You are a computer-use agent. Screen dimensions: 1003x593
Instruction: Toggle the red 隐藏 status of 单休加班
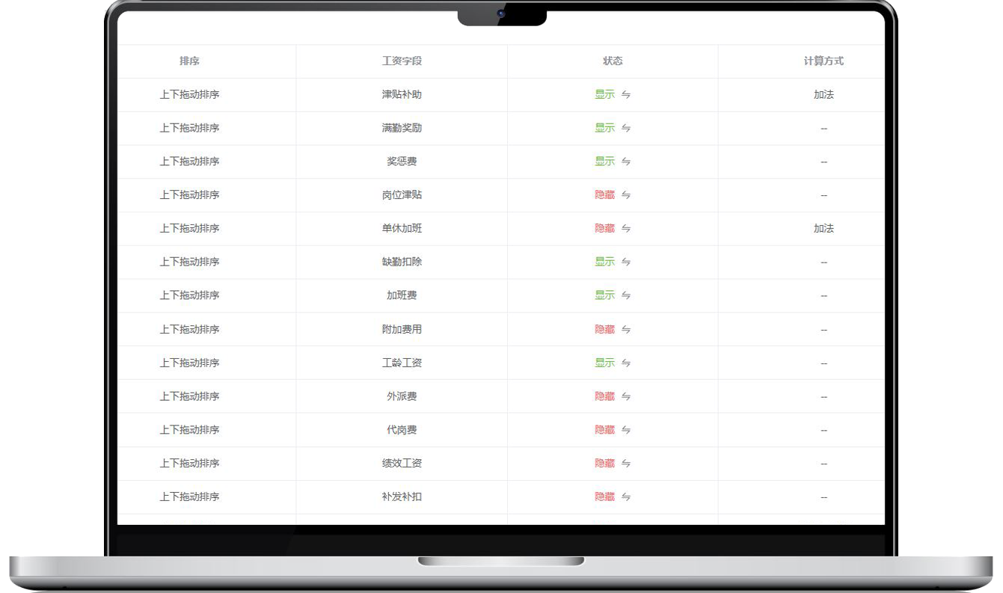pos(604,229)
